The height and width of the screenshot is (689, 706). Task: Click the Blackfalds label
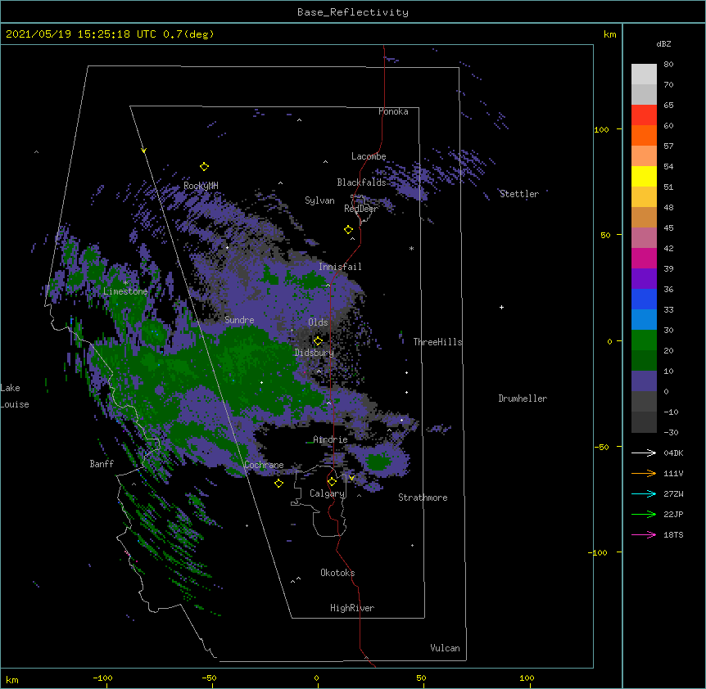(361, 182)
